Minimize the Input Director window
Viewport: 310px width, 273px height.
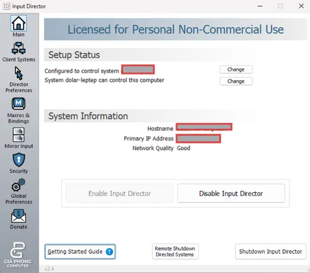(260, 6)
